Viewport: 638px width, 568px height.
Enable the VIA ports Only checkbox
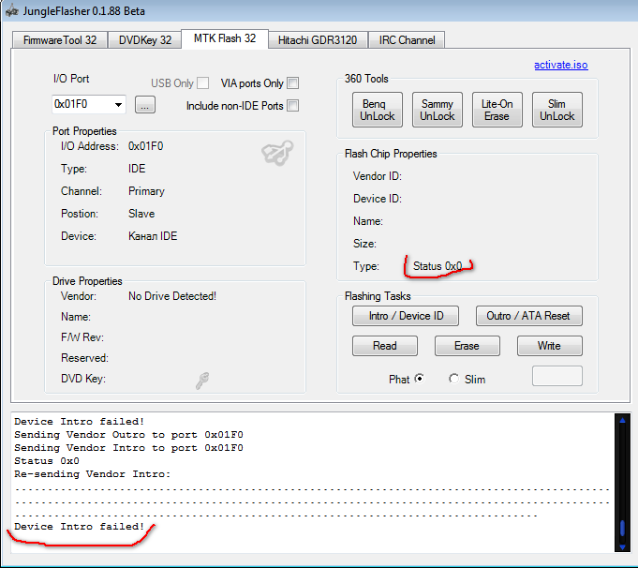click(292, 83)
